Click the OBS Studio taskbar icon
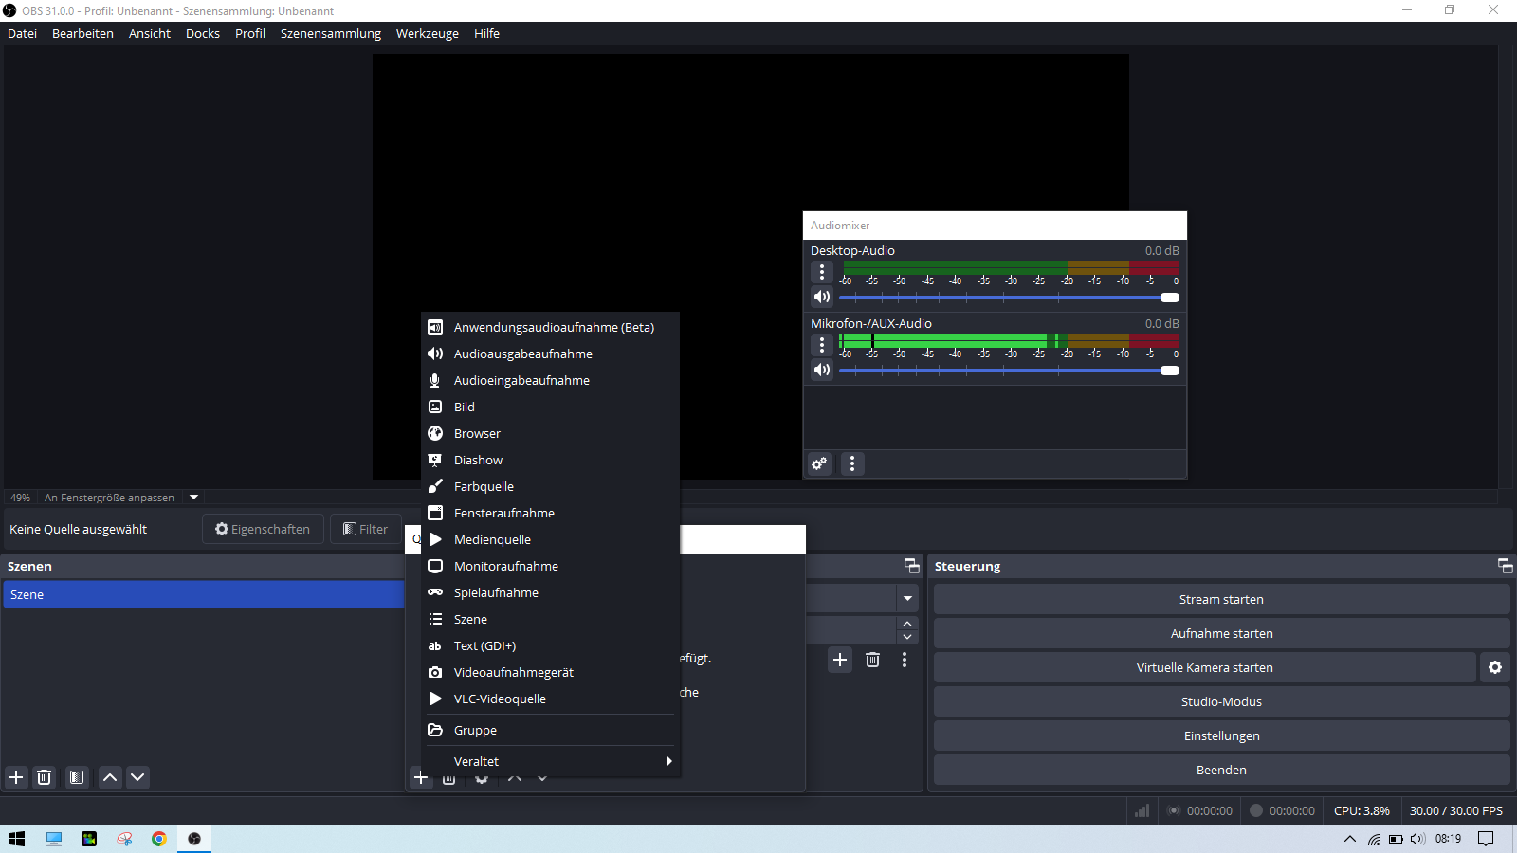 [194, 839]
